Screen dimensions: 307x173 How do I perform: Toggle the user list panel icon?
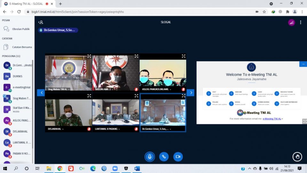point(41,22)
